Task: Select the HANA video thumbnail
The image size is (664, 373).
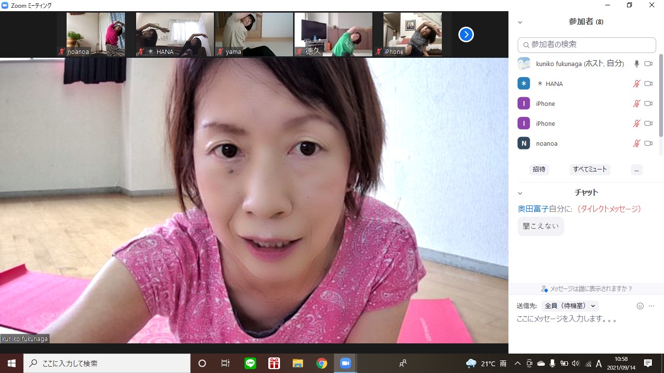Action: click(x=175, y=34)
